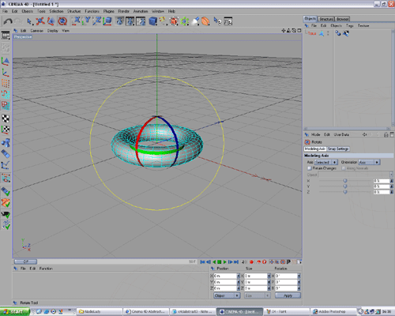Click the Position X input field
The image size is (395, 316).
[225, 276]
